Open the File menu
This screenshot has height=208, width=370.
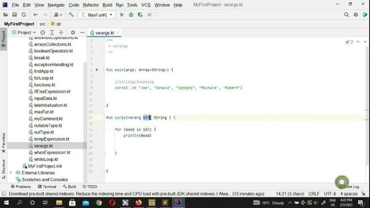(x=16, y=5)
